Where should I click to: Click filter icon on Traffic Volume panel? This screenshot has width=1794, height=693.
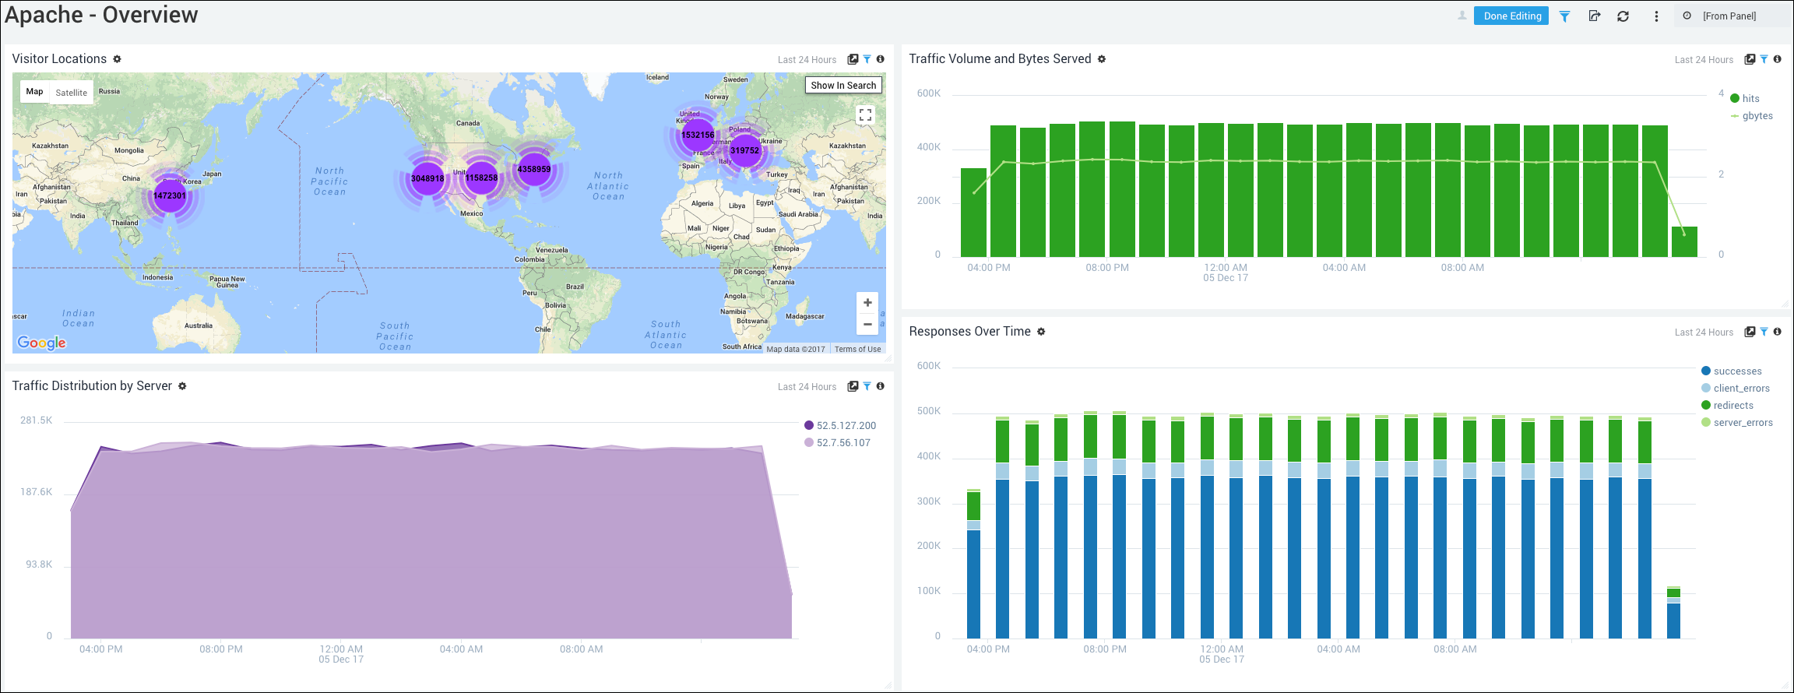tap(1764, 59)
